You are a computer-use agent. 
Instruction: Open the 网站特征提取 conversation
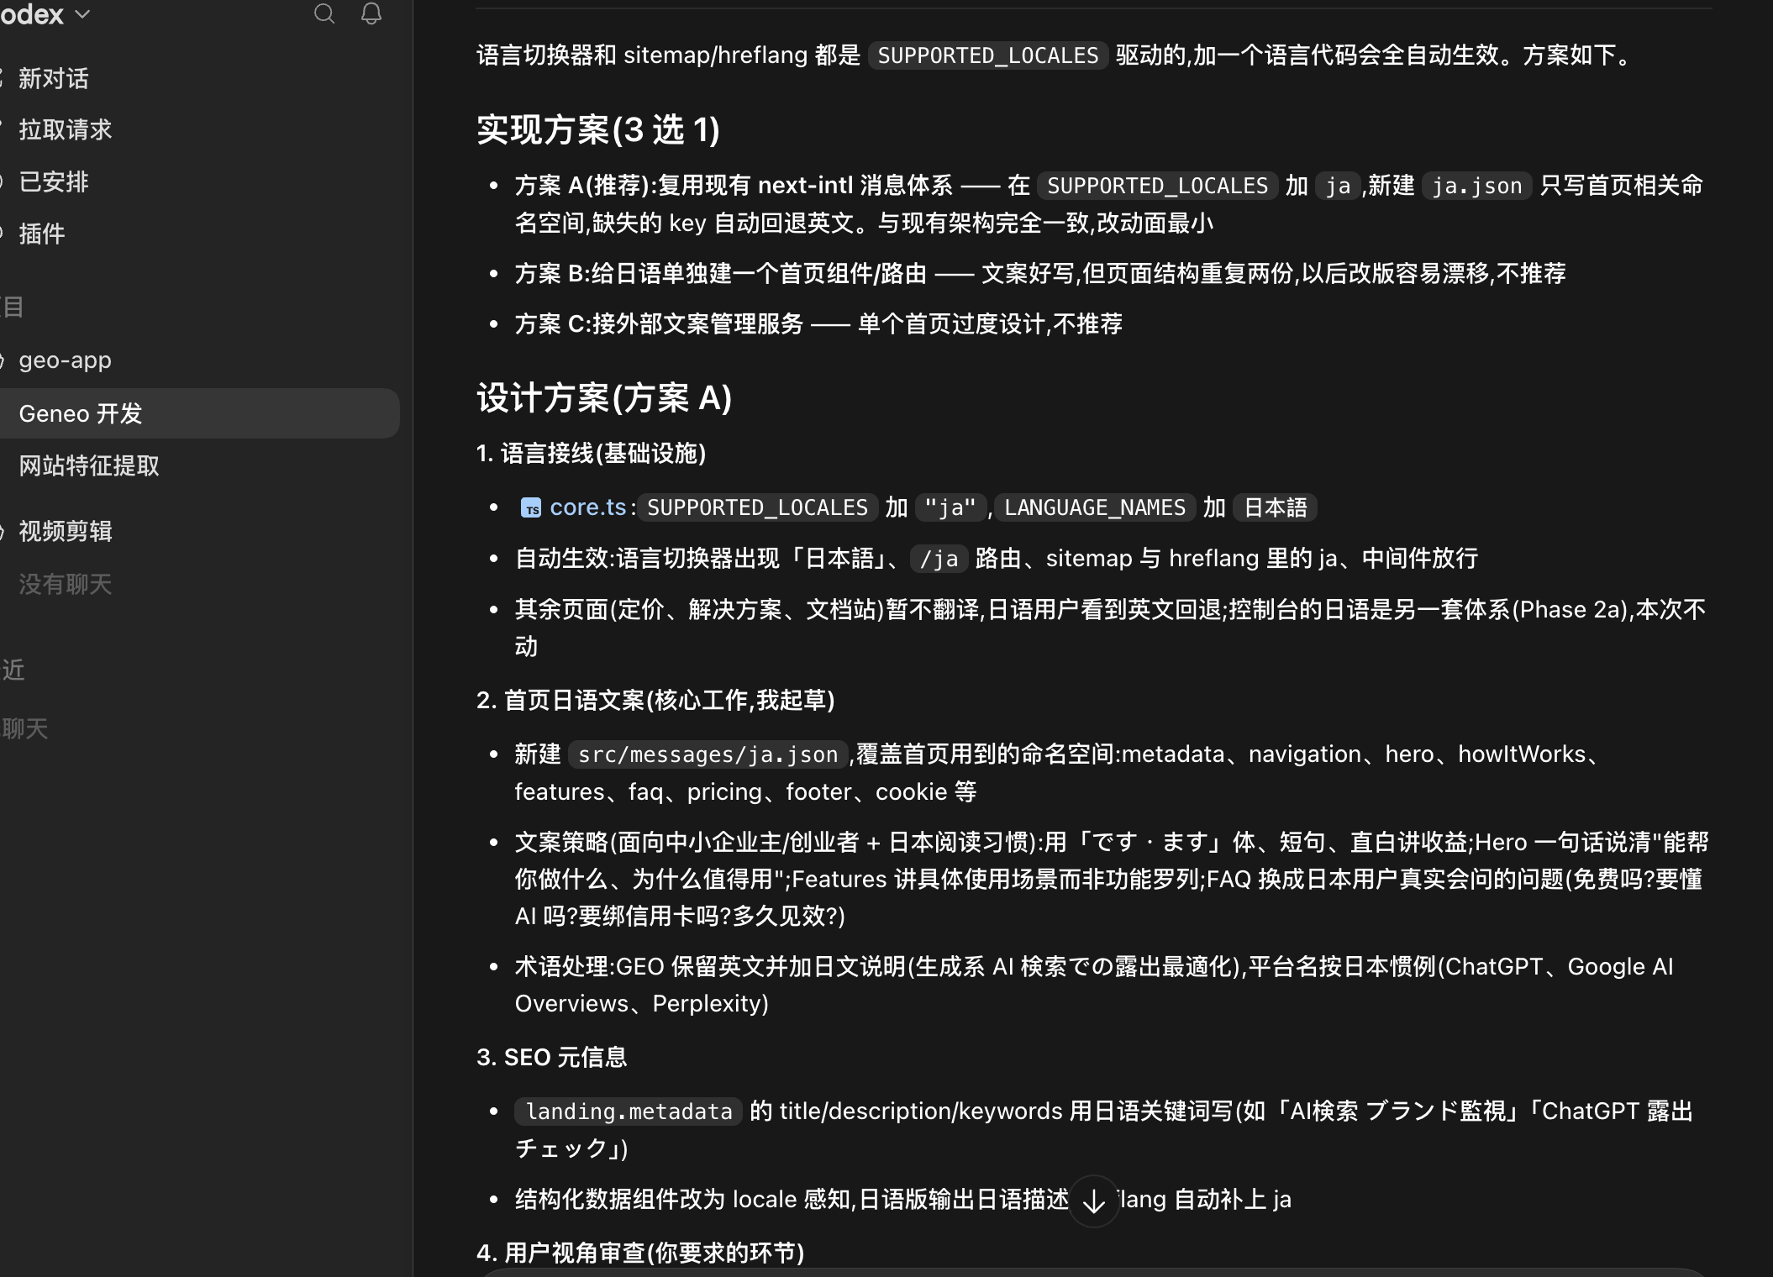pyautogui.click(x=89, y=466)
